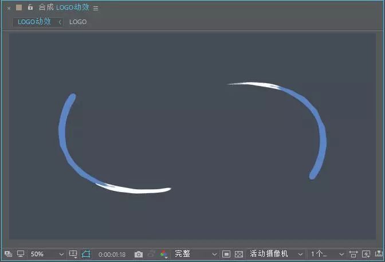This screenshot has height=262, width=385.
Task: Open the show channel color management icon
Action: pos(164,254)
